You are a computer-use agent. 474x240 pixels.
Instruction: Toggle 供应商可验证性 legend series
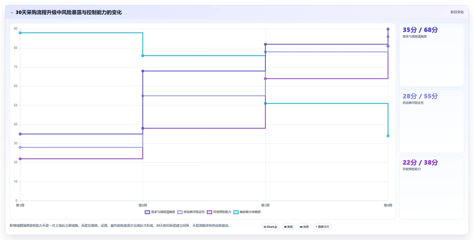(191, 212)
